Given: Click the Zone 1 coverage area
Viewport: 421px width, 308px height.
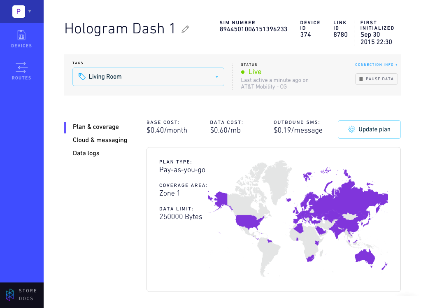Looking at the screenshot, I should tap(170, 193).
